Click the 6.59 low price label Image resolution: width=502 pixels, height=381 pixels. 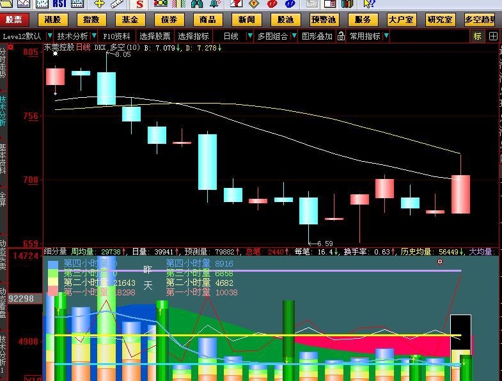[325, 244]
